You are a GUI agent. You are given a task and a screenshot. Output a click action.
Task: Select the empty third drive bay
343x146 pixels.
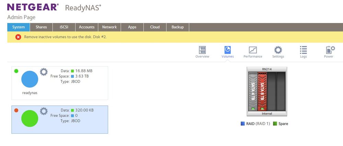(x=272, y=91)
